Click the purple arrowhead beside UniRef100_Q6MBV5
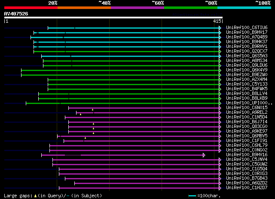 [220, 136]
